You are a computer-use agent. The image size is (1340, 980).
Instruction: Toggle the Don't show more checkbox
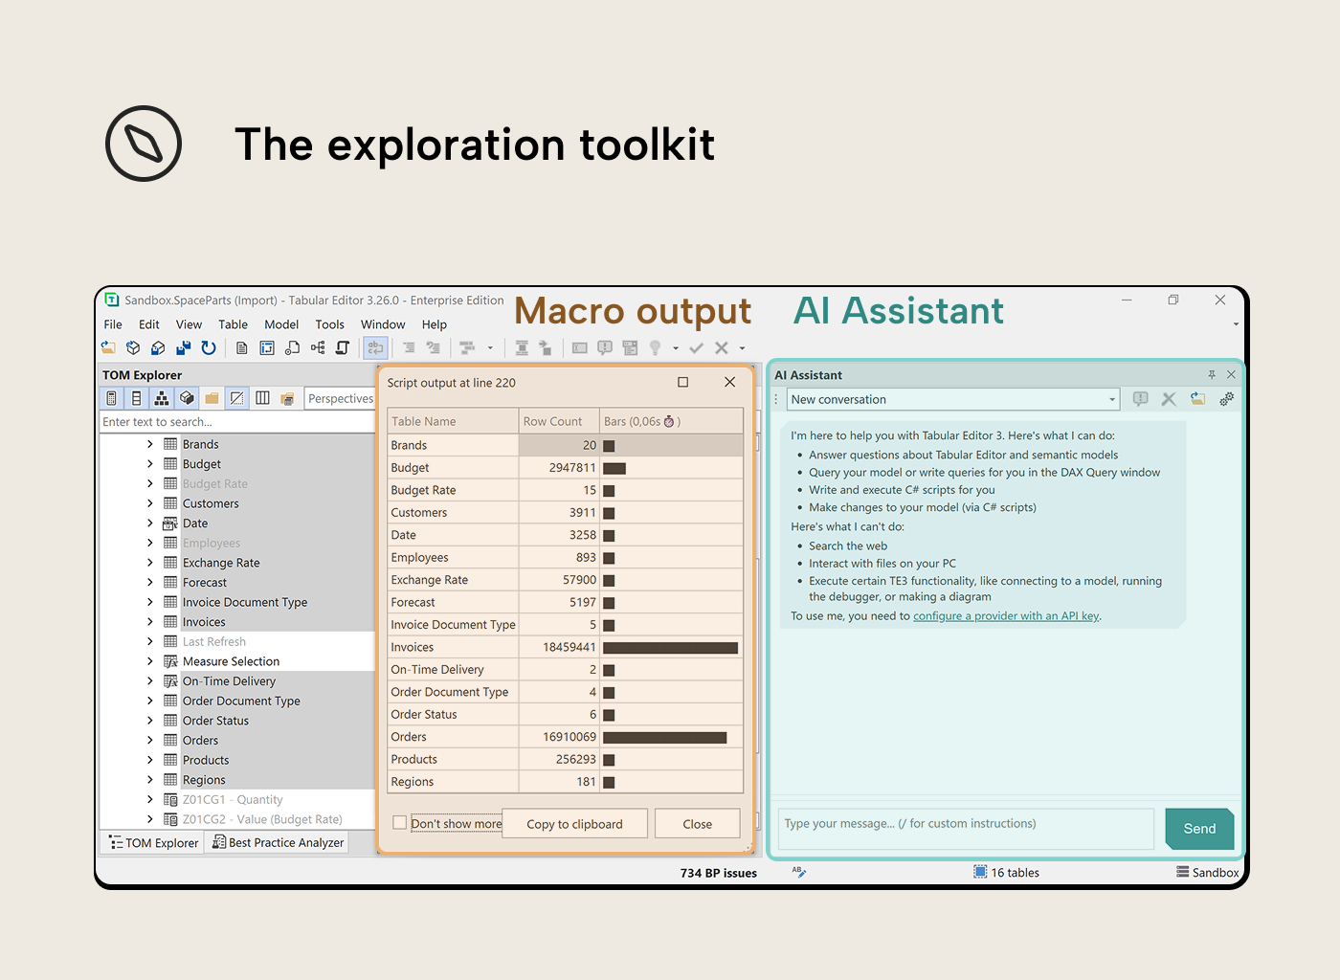pyautogui.click(x=399, y=822)
